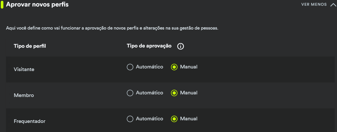Click the Manual text label in Visitante row
Viewport: 337px width, 132px height.
coord(189,67)
